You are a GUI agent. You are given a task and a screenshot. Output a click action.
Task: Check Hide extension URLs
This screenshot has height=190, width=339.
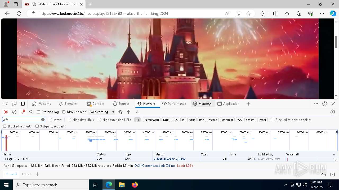[99, 120]
